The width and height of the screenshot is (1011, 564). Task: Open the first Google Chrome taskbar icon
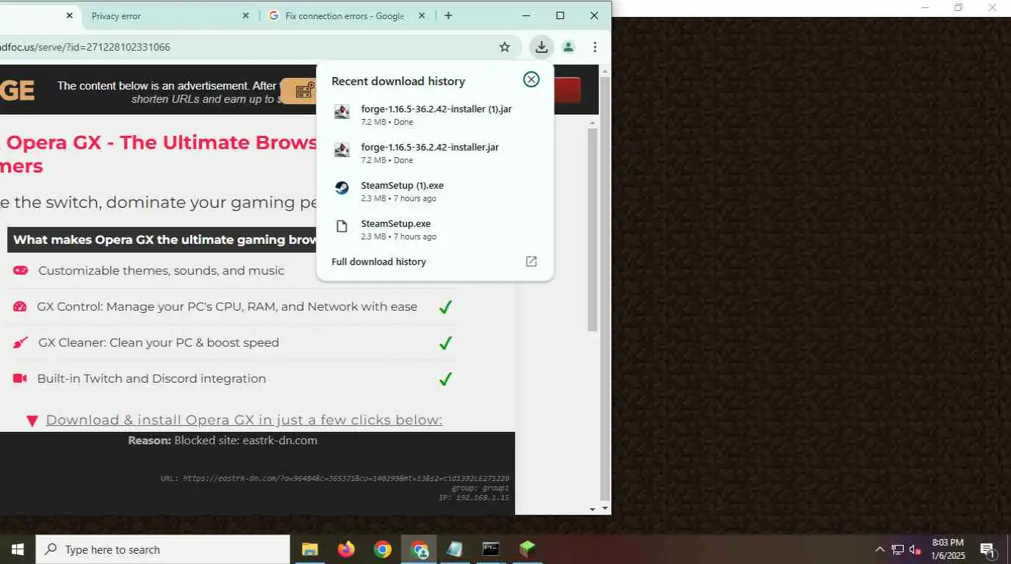coord(382,549)
